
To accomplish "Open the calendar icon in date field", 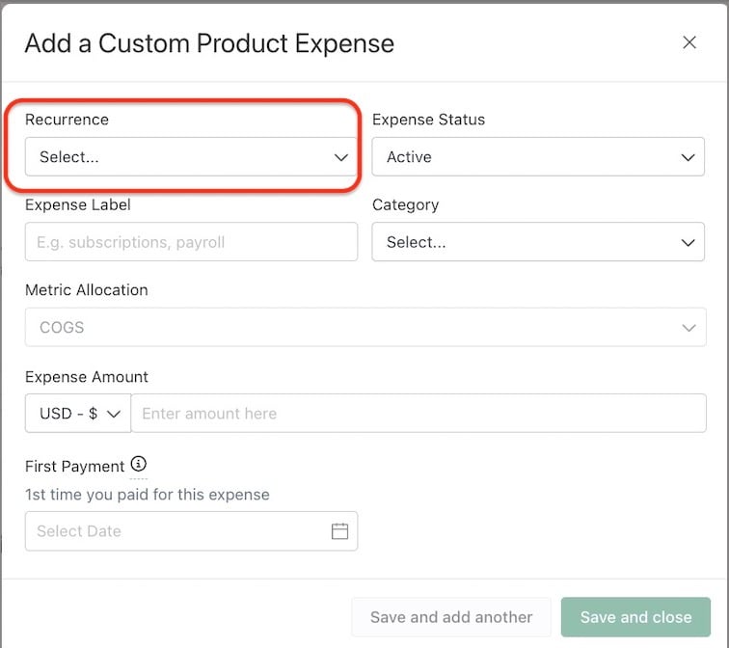I will click(x=339, y=531).
